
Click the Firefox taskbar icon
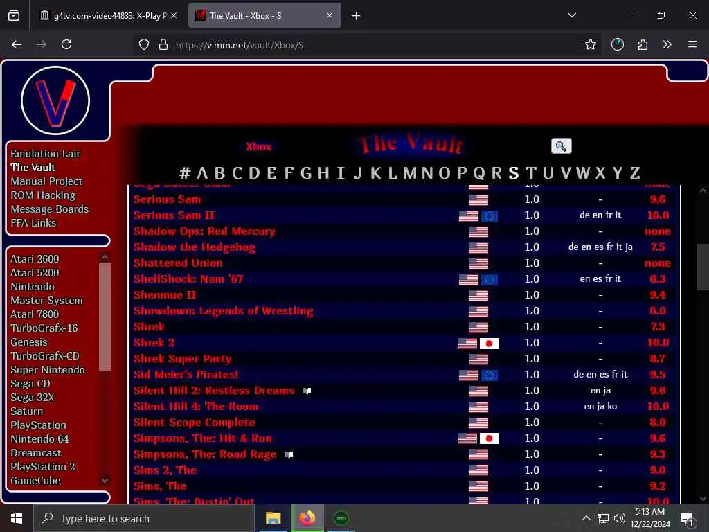pyautogui.click(x=307, y=518)
